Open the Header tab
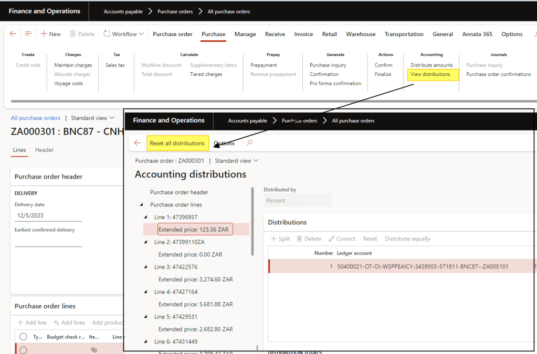This screenshot has height=354, width=537. click(x=44, y=150)
